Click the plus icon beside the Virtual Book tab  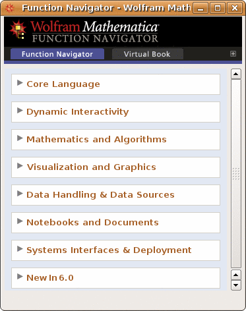pos(233,54)
